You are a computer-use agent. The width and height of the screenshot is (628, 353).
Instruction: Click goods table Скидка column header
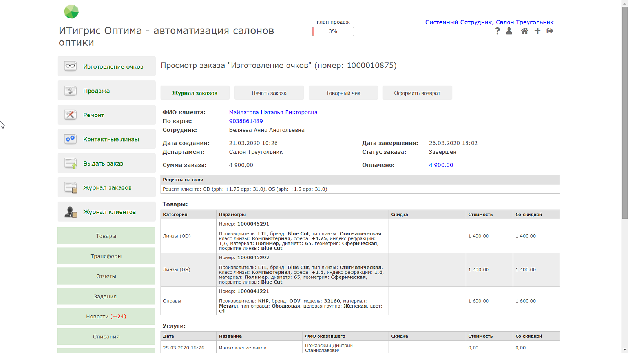(427, 215)
